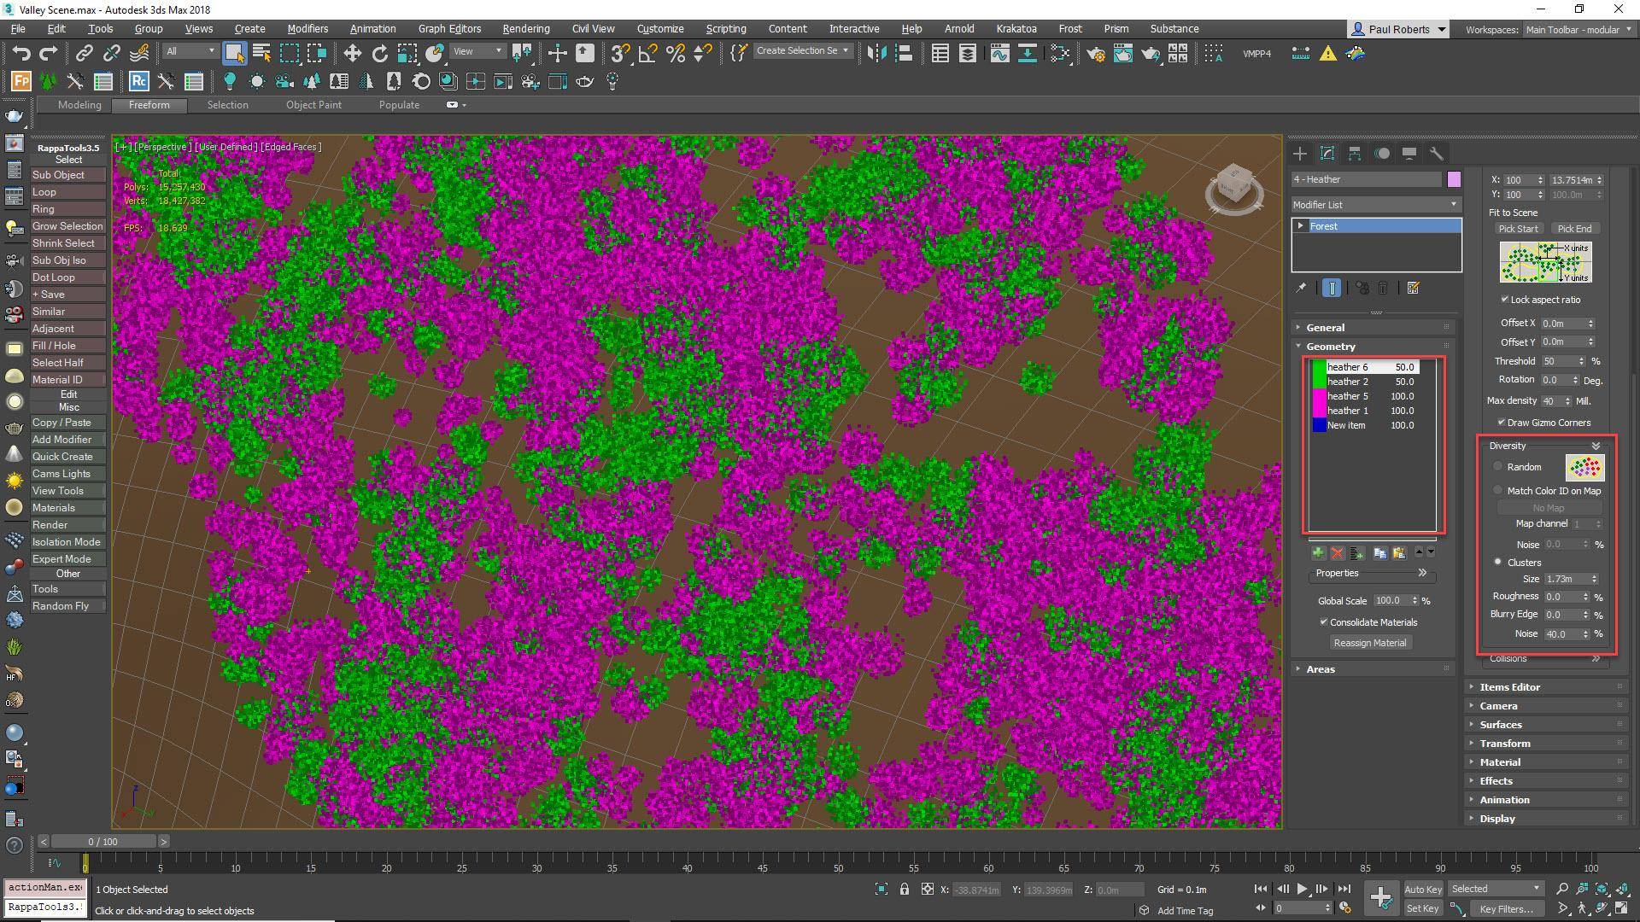Image resolution: width=1640 pixels, height=922 pixels.
Task: Open the Modifier List dropdown
Action: 1454,205
